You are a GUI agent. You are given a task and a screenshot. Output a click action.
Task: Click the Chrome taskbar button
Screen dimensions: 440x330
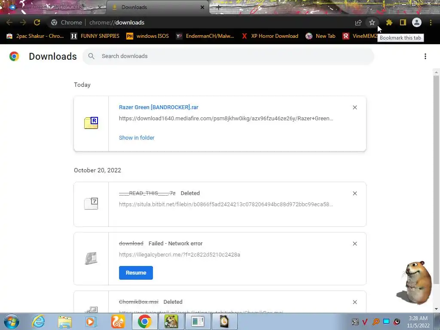(144, 321)
